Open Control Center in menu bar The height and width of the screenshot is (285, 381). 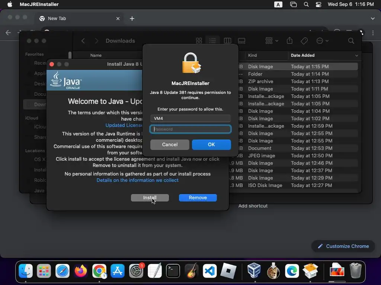318,4
